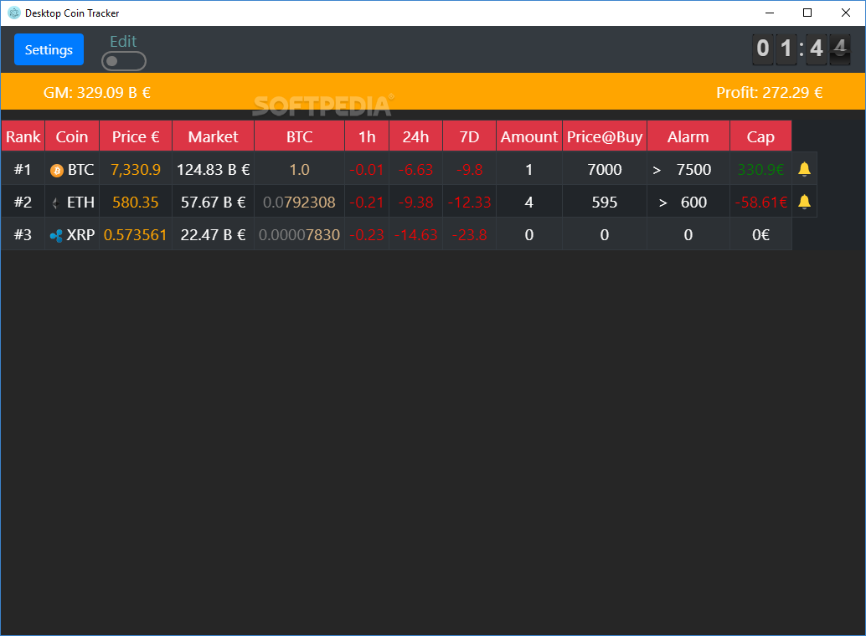Click the 24h change -6.63

tap(415, 170)
